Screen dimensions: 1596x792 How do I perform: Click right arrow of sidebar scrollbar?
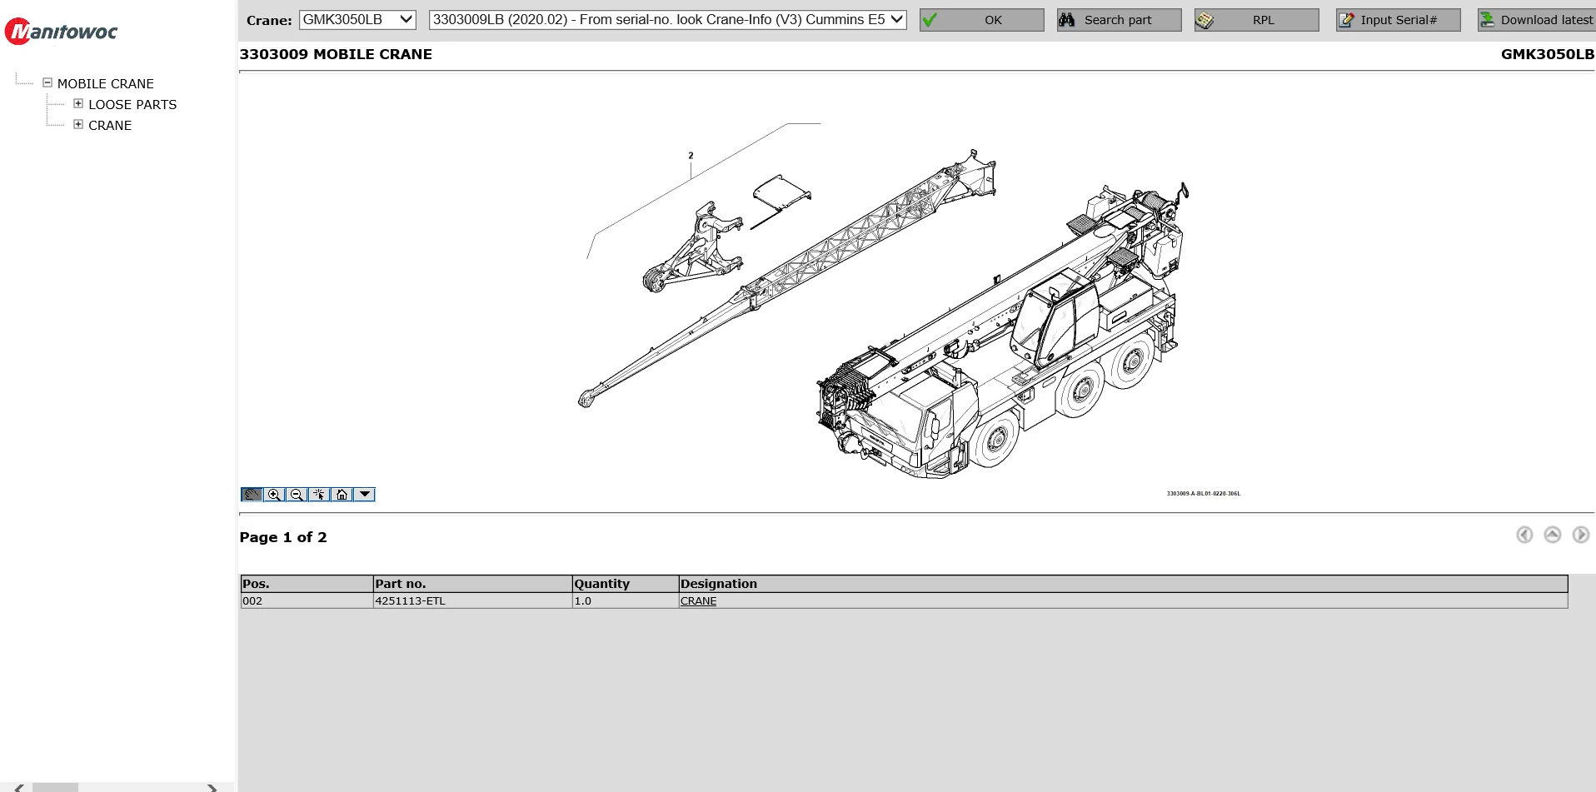click(x=212, y=787)
